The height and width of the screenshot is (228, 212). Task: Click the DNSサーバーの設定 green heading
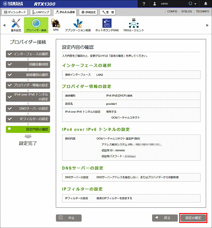coord(83,168)
